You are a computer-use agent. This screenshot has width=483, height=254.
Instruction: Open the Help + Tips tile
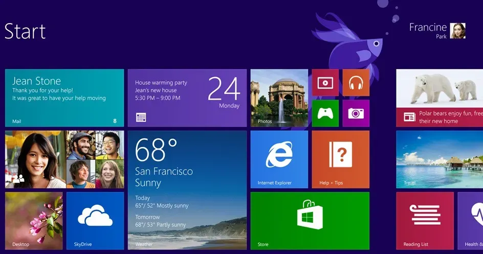coord(340,159)
